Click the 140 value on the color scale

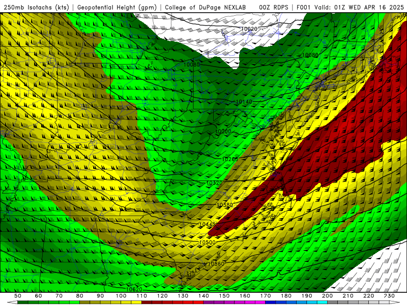point(203,296)
